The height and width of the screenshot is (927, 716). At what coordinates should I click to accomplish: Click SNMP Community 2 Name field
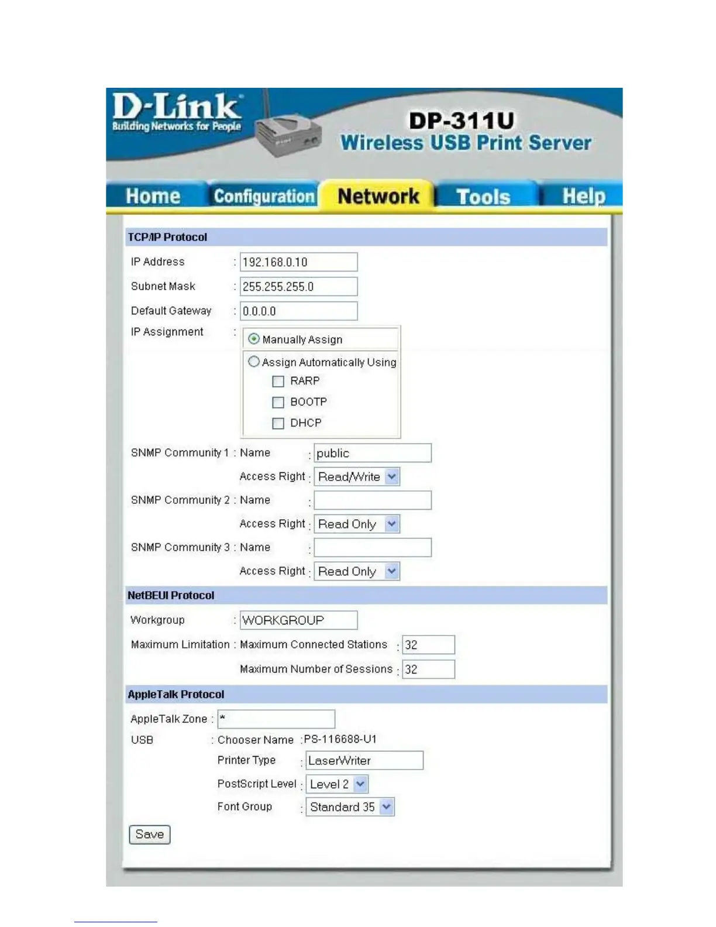pos(373,500)
